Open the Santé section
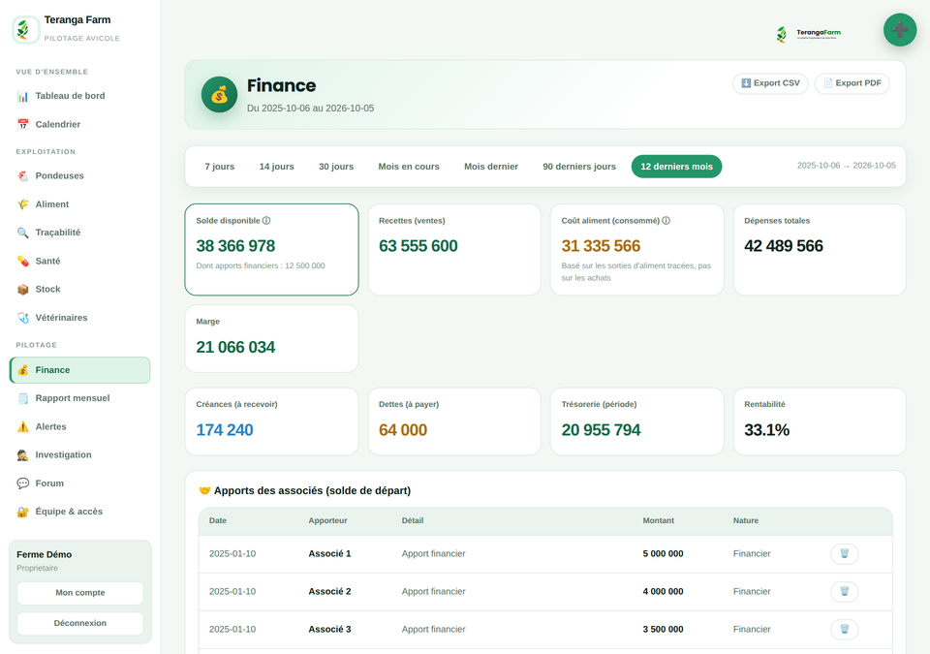 coord(79,261)
